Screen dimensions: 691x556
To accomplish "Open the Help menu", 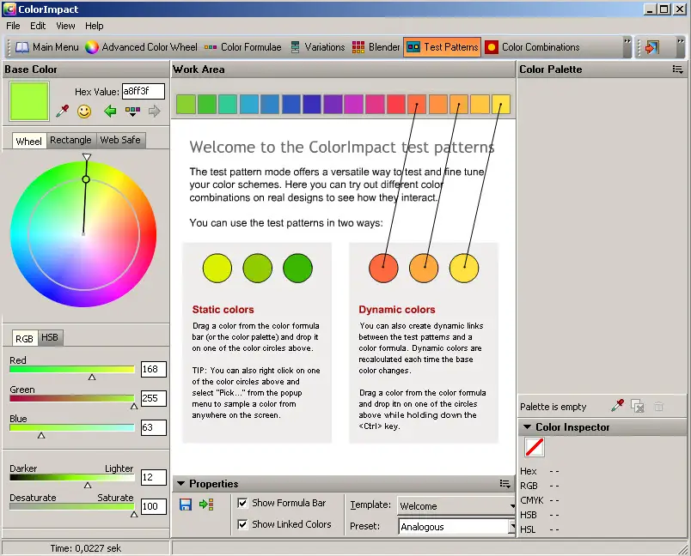I will coord(95,26).
